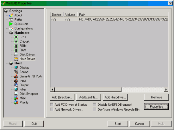Click the green Quickstart arrow icon
Screen dimensions: 174x130
click(x=11, y=24)
